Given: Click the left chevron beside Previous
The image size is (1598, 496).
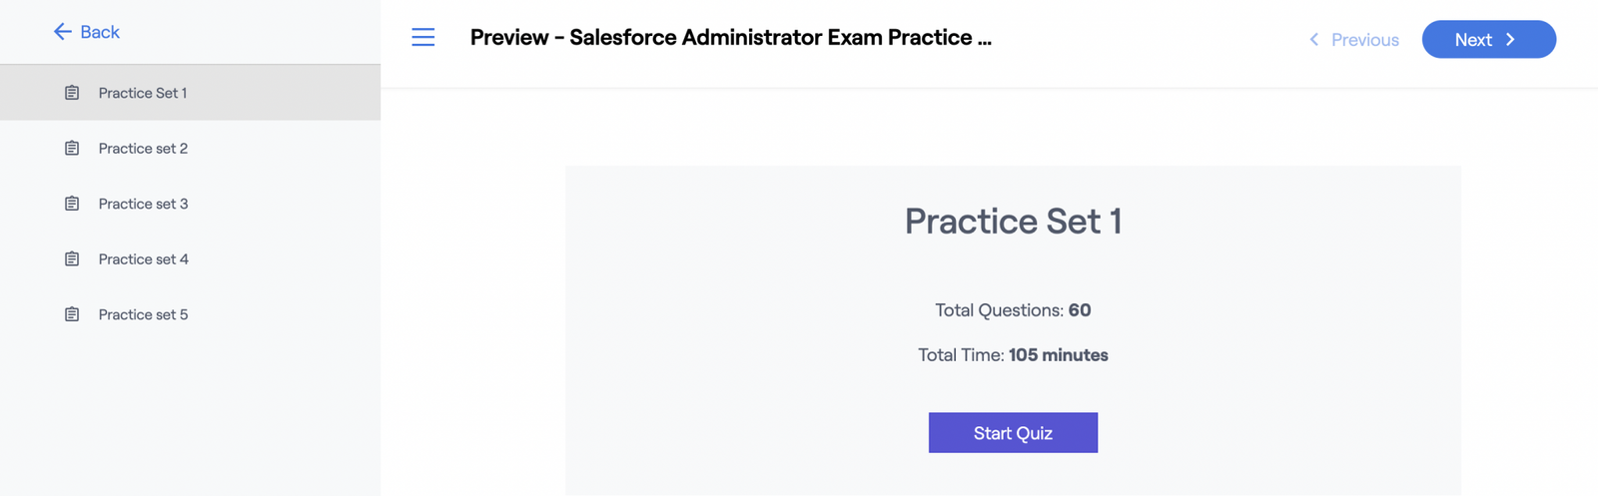Looking at the screenshot, I should click(1314, 40).
